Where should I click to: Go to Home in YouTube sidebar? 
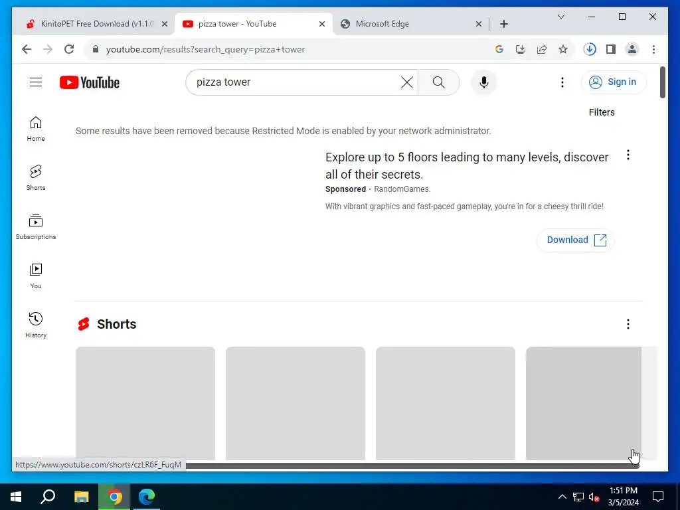click(x=36, y=129)
